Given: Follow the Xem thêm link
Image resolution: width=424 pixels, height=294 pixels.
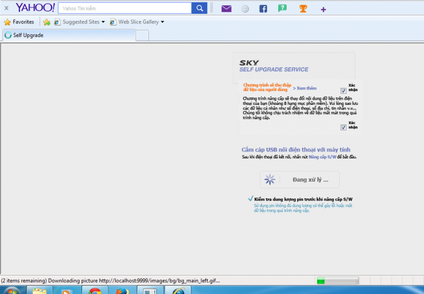Looking at the screenshot, I should pyautogui.click(x=305, y=88).
